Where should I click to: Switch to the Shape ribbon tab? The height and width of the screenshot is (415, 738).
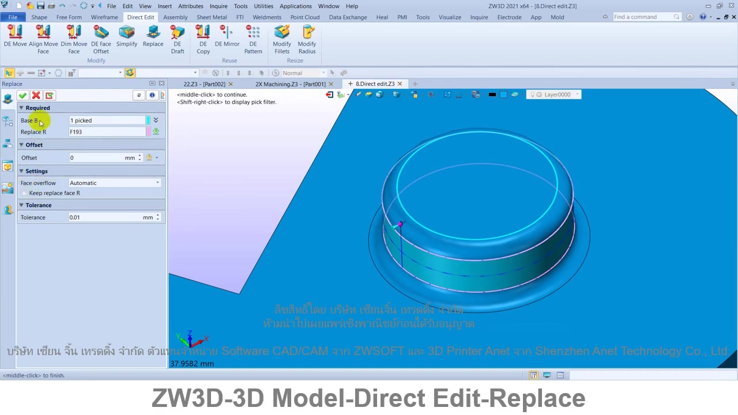tap(39, 17)
